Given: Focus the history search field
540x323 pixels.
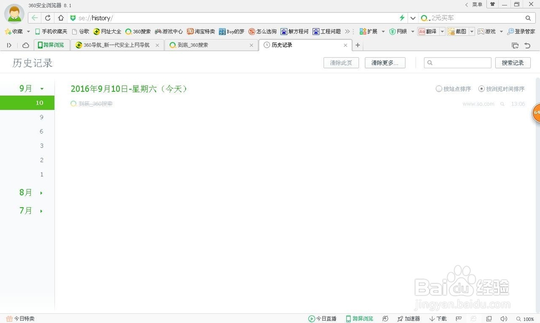Looking at the screenshot, I should [457, 63].
